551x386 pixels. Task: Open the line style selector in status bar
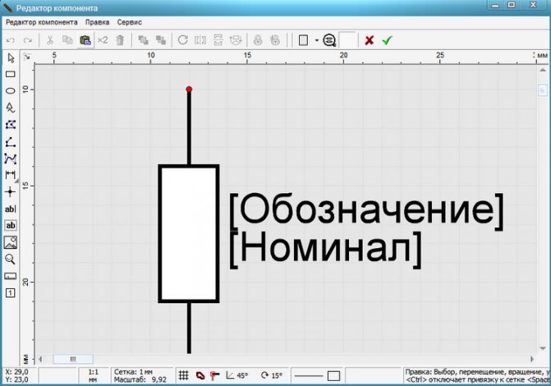[318, 375]
